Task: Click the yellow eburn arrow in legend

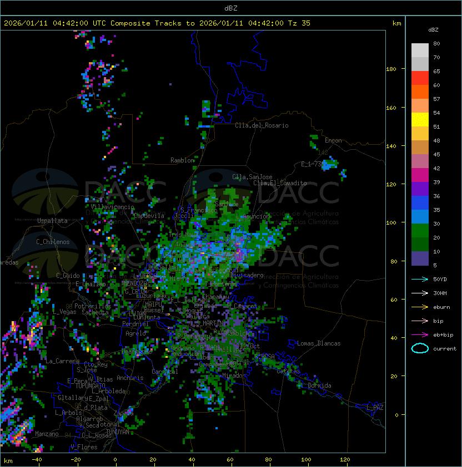Action: [420, 307]
